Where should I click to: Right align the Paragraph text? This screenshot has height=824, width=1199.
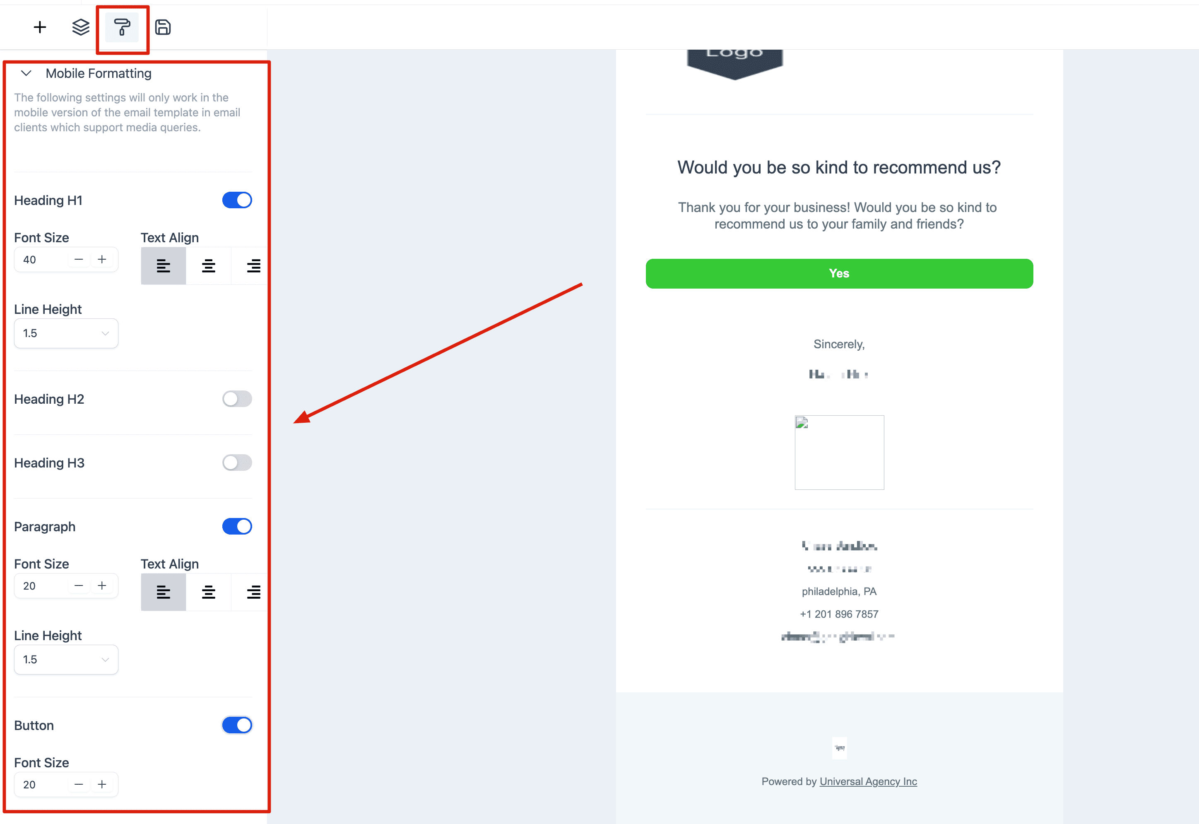[x=253, y=592]
